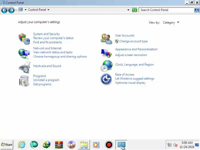Click Let Windows suggest settings

click(135, 78)
